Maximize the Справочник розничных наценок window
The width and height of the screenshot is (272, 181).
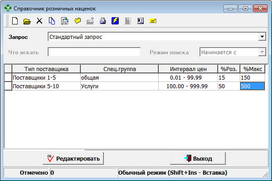coord(245,9)
